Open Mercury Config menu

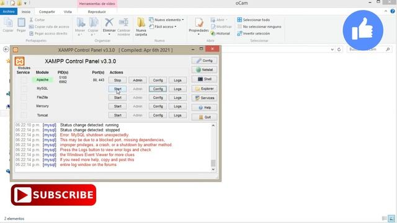point(158,107)
